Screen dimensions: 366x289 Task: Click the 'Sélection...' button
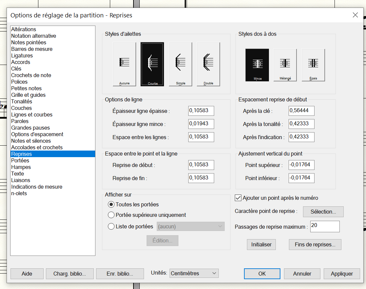(323, 212)
